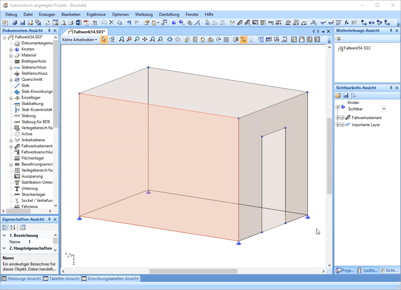401x290 pixels.
Task: Click the Undo arrow in the toolbar
Action: [129, 23]
